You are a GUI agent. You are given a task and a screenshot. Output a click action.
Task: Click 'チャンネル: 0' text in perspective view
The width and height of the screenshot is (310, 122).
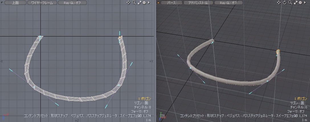tap(299, 107)
